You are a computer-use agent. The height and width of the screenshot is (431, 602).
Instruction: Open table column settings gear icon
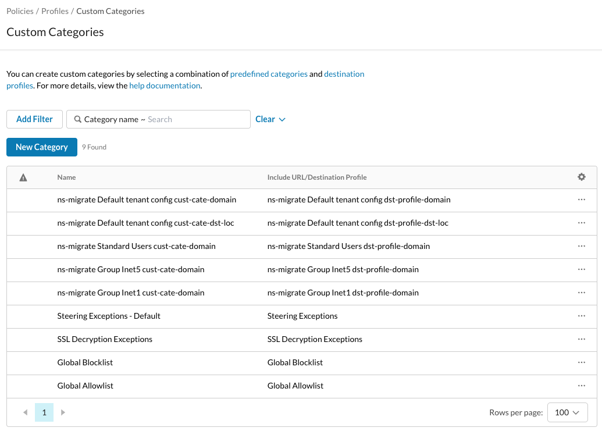point(581,177)
